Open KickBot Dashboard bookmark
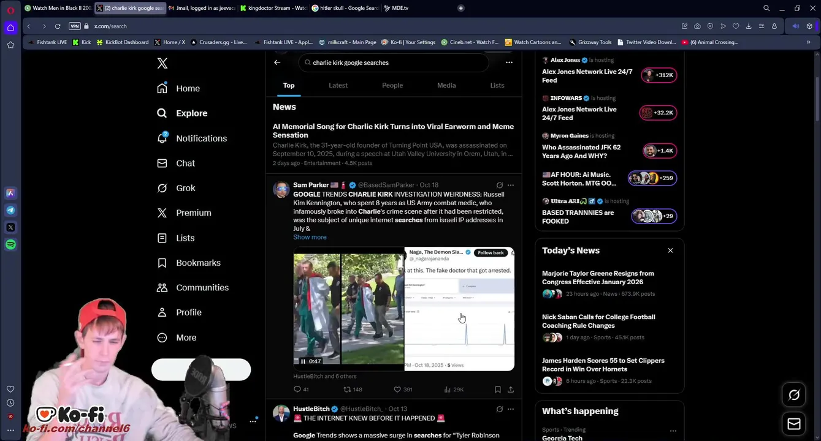The image size is (821, 441). click(122, 42)
